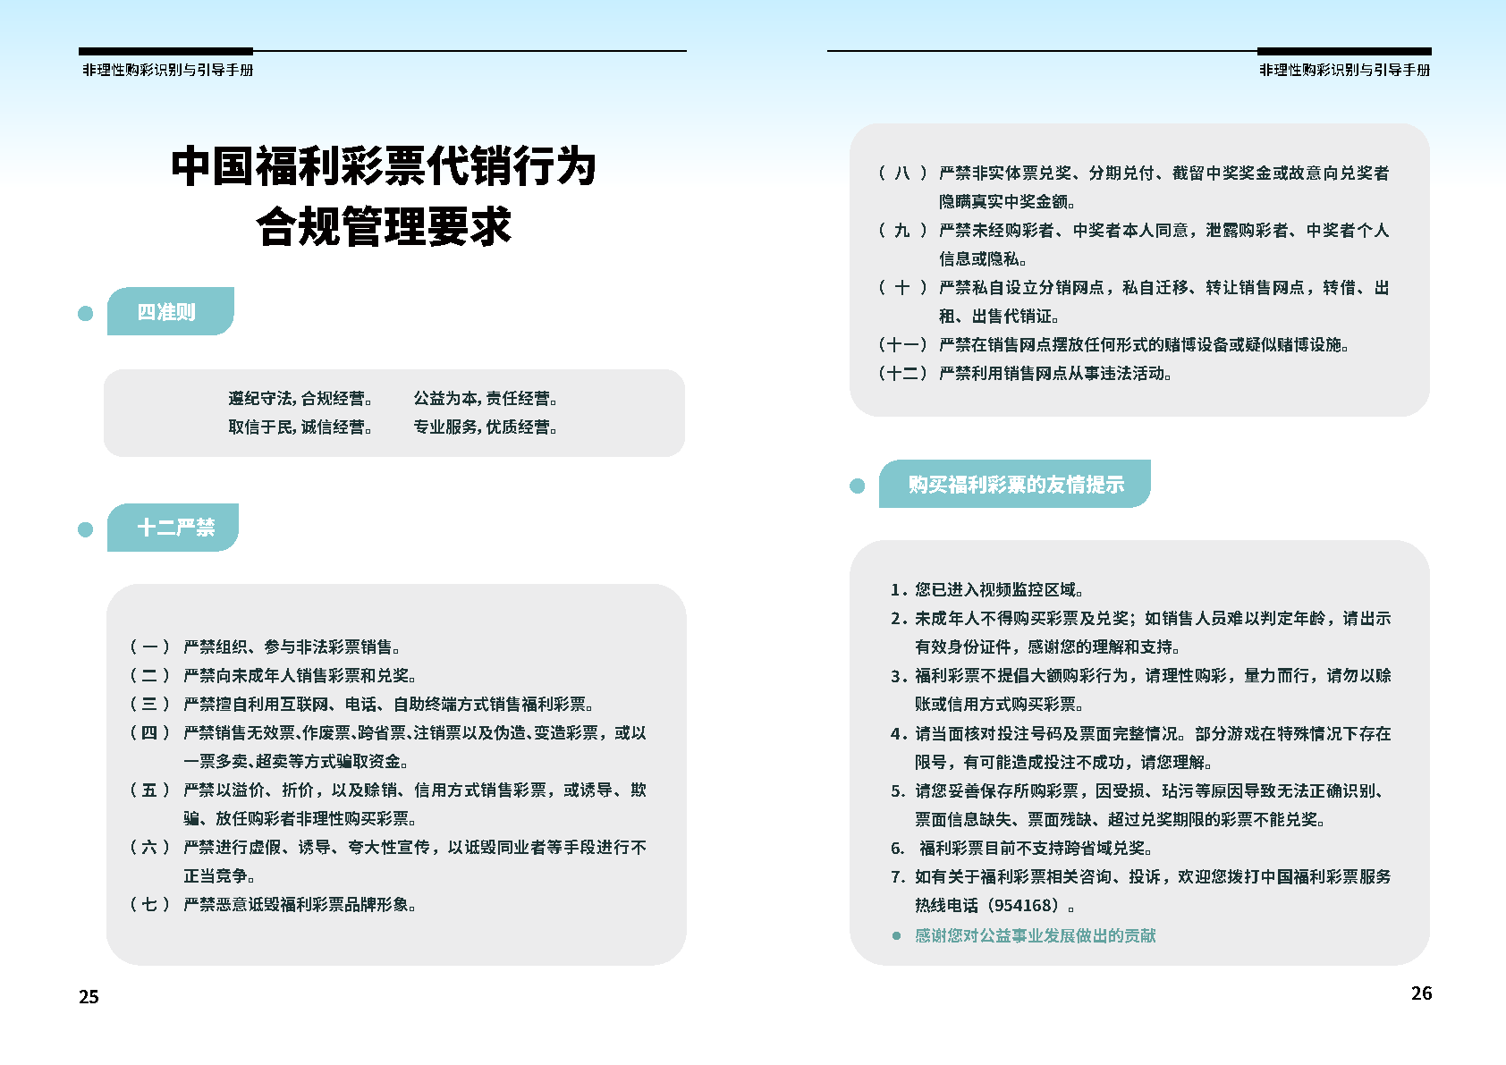Click item (十二) 严禁利用销售网点从事违法活动

click(x=1025, y=373)
